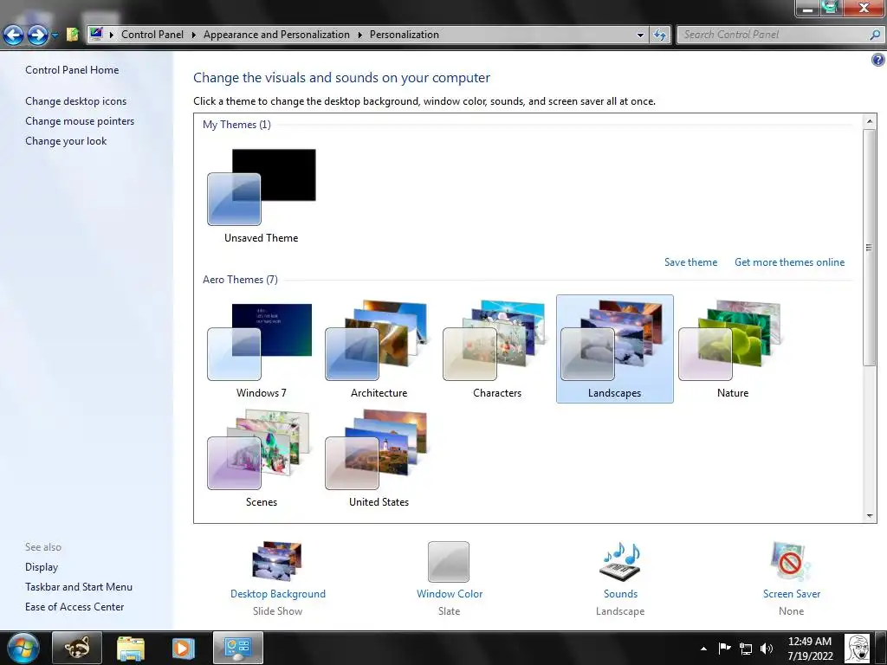Click the Control Panel taskbar button
Image resolution: width=887 pixels, height=665 pixels.
pyautogui.click(x=238, y=648)
